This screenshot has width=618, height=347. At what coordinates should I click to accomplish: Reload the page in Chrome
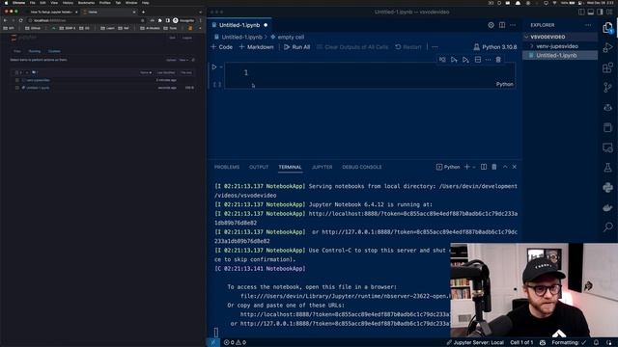point(20,20)
